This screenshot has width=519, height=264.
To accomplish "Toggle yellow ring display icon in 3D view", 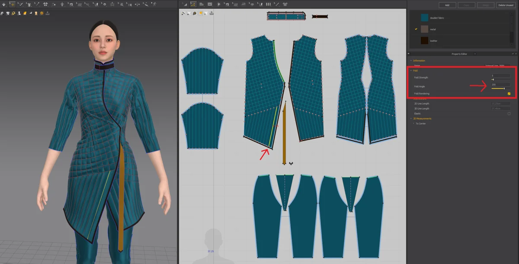I will pyautogui.click(x=13, y=13).
